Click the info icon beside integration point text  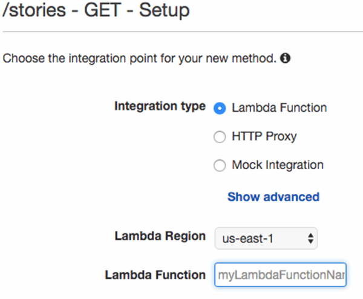pos(285,59)
